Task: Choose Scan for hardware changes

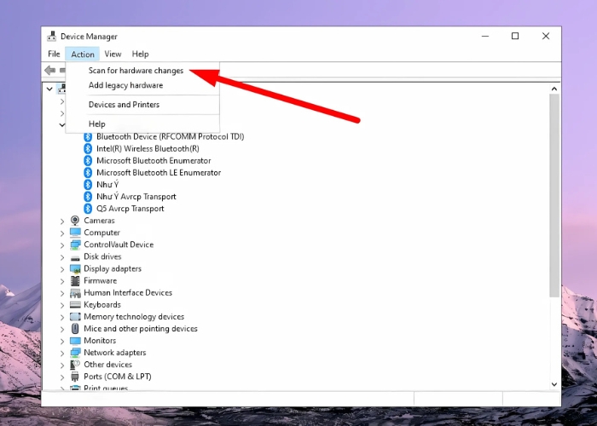Action: (x=136, y=71)
